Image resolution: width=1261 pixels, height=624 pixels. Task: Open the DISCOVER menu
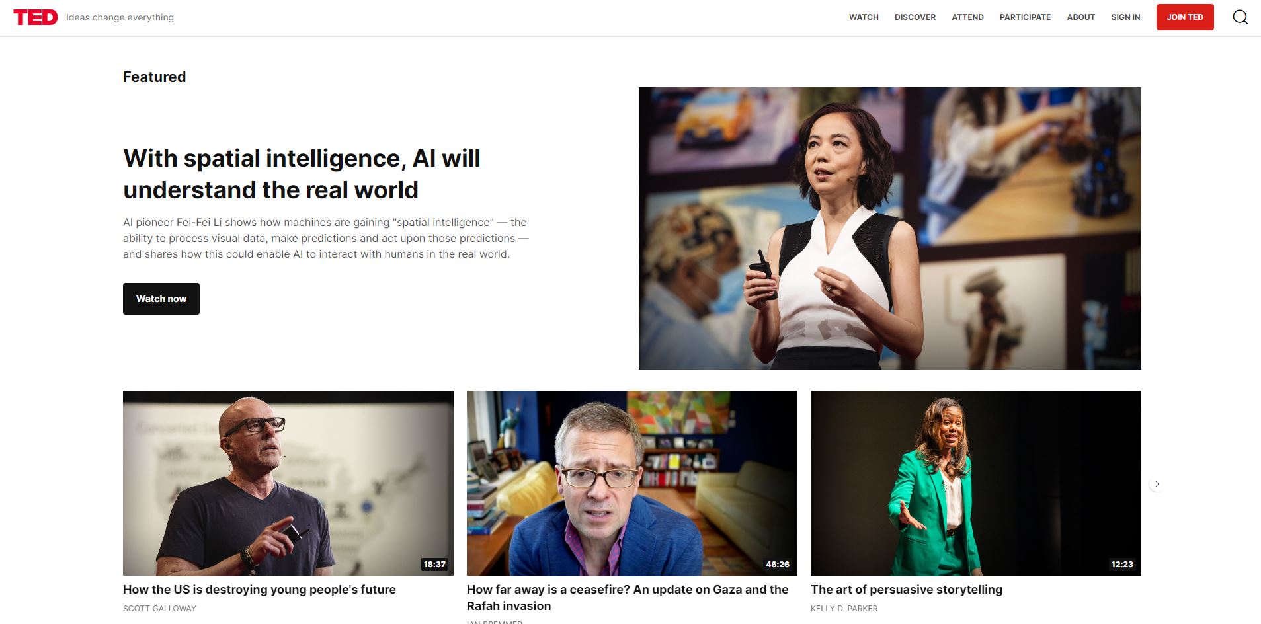[x=915, y=17]
